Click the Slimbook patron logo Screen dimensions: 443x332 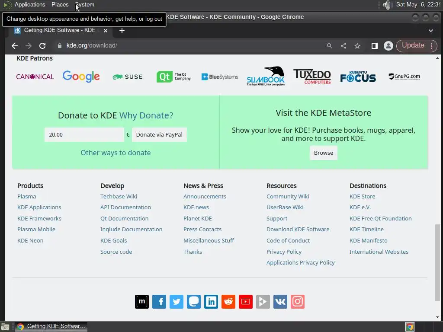point(266,76)
